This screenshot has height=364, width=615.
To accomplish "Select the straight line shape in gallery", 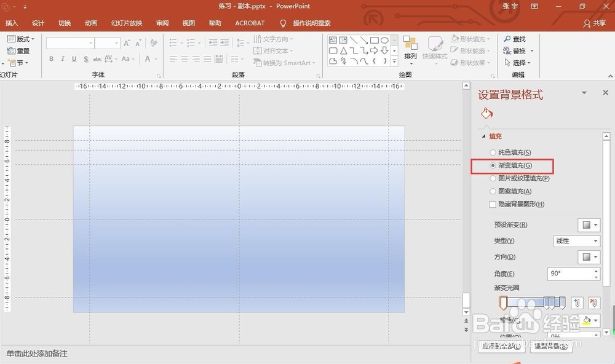I will (354, 40).
